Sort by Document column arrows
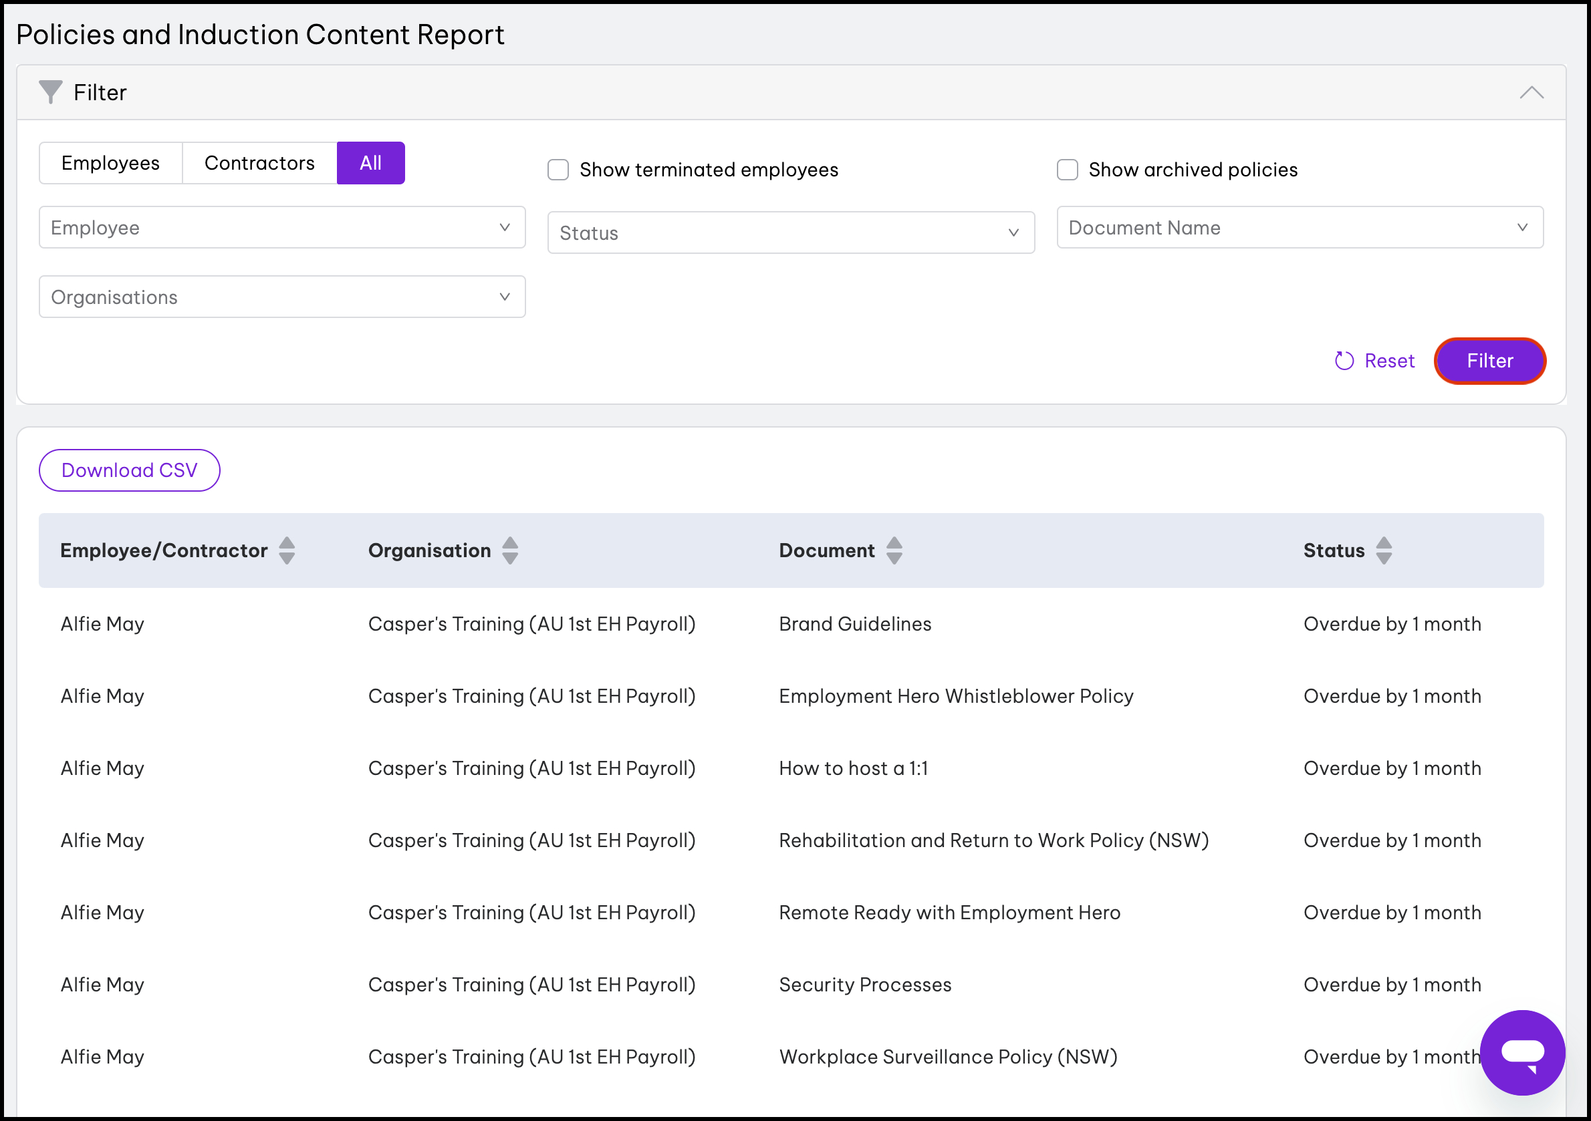The height and width of the screenshot is (1121, 1591). [x=894, y=550]
